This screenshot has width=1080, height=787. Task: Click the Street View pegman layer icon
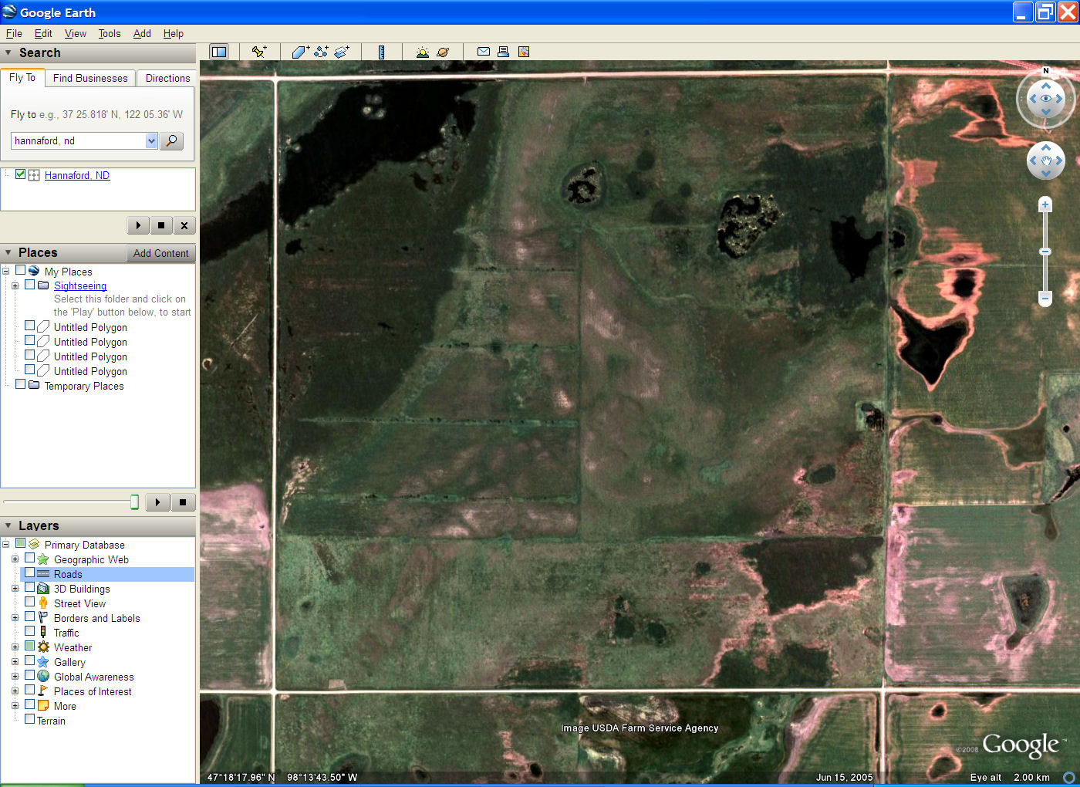pos(43,603)
